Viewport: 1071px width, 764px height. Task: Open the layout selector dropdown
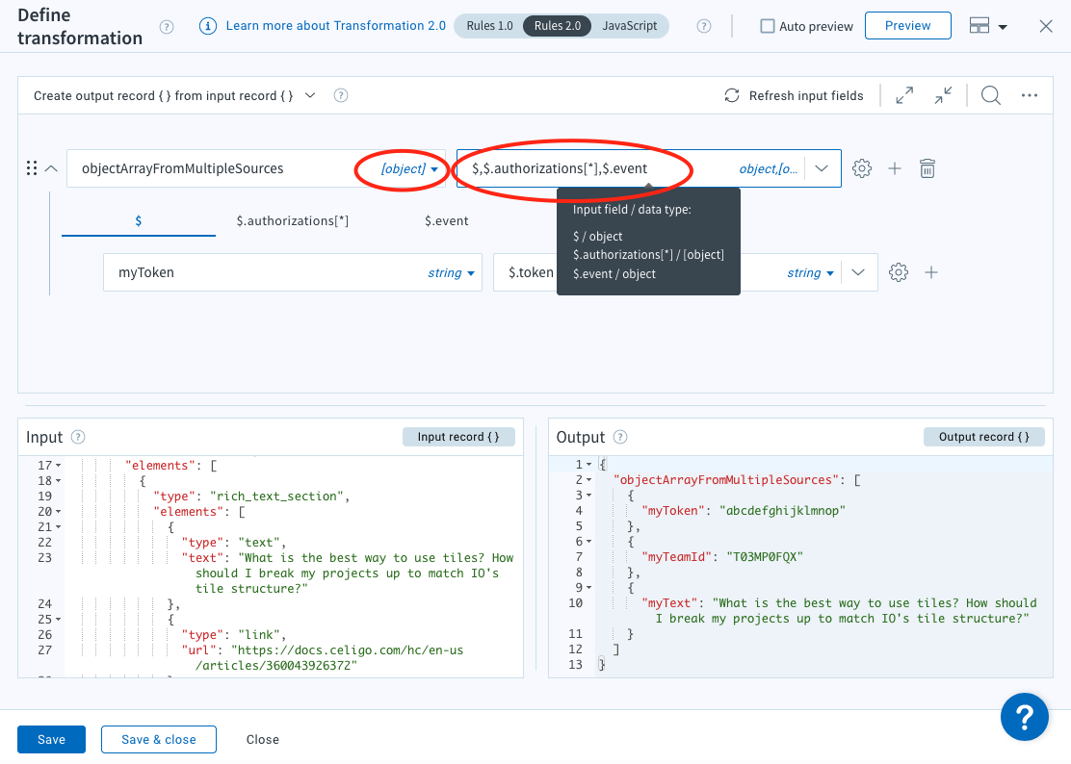(988, 26)
